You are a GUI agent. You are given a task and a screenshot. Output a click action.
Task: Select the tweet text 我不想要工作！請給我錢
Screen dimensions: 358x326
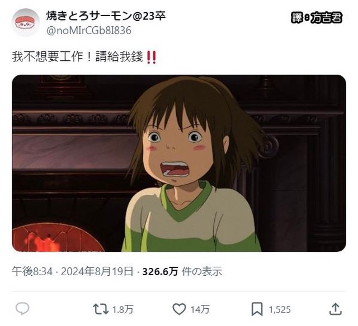coord(78,56)
